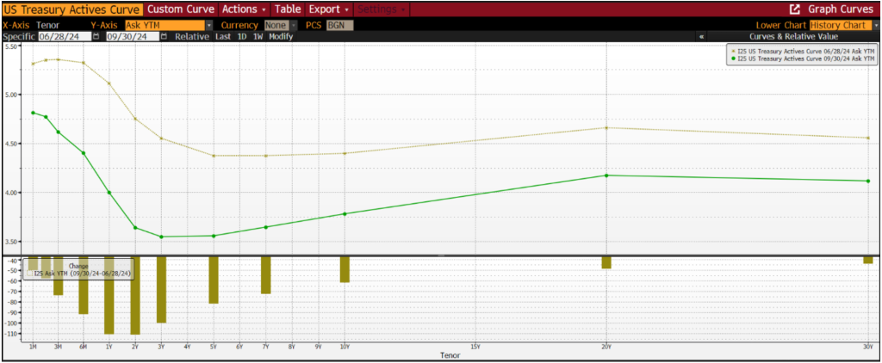Click the 5.50 y-axis label

pos(11,46)
